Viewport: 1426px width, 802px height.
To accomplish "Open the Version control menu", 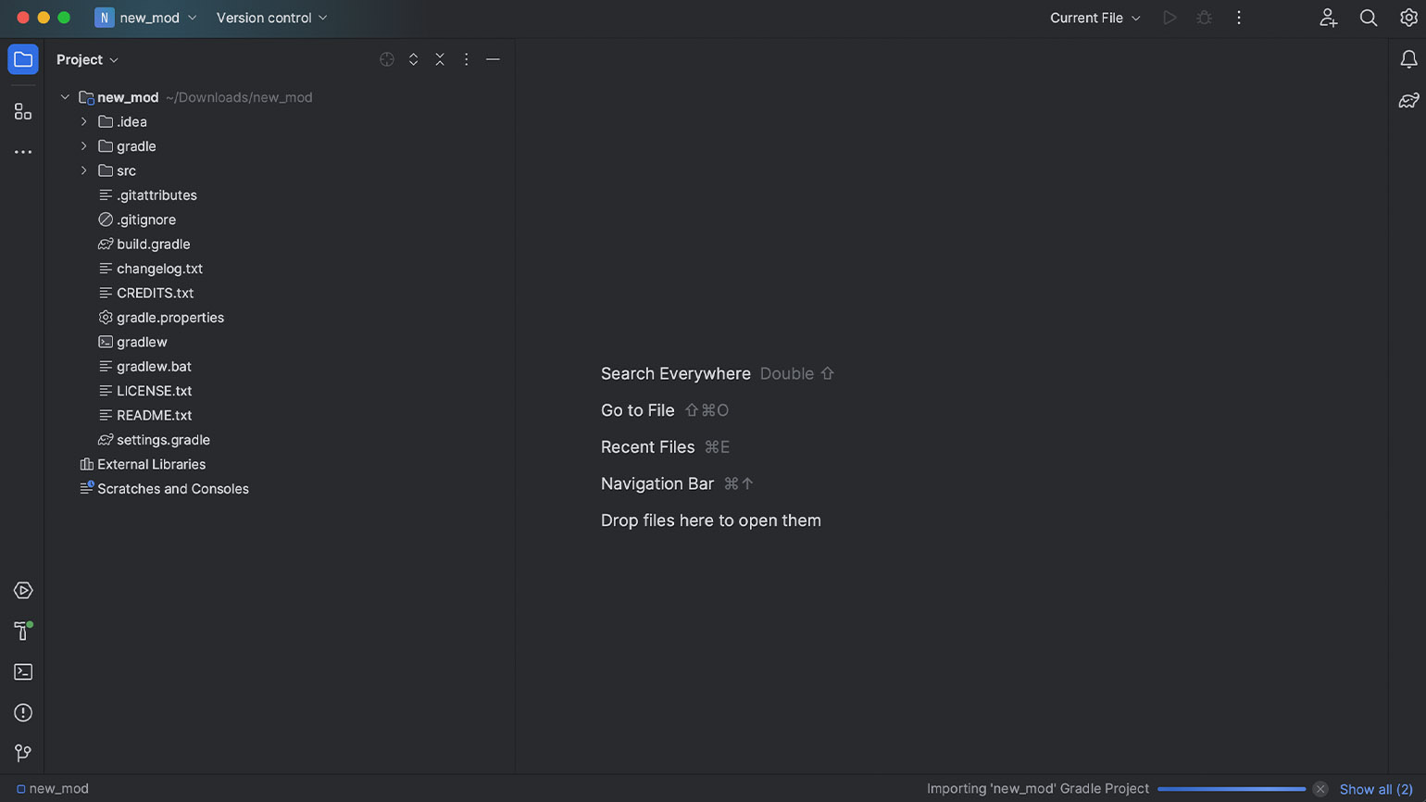I will coord(271,18).
